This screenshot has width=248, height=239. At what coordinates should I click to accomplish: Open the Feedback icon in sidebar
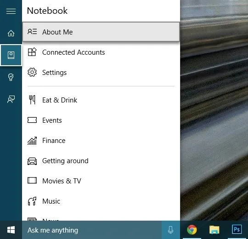[11, 99]
